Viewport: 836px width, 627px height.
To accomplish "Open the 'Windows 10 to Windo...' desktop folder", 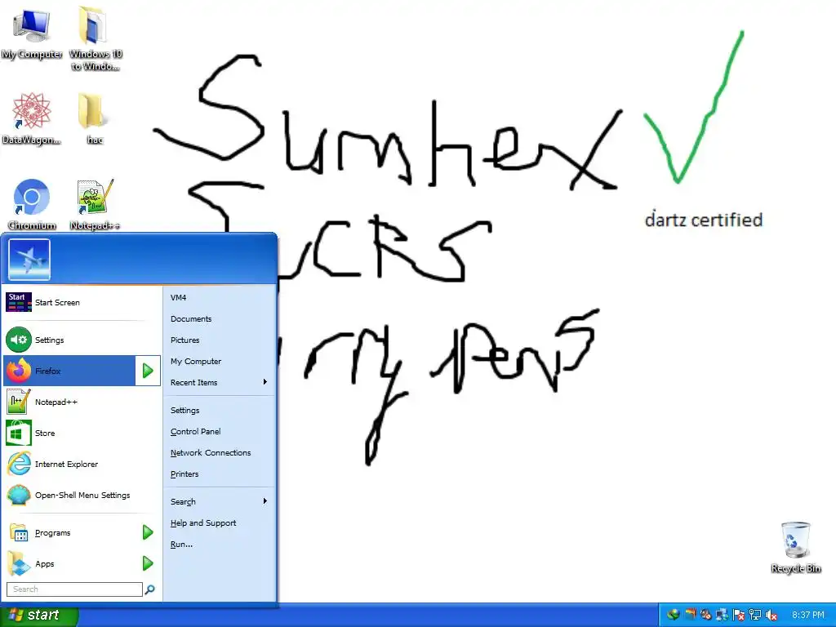I will coord(96,38).
